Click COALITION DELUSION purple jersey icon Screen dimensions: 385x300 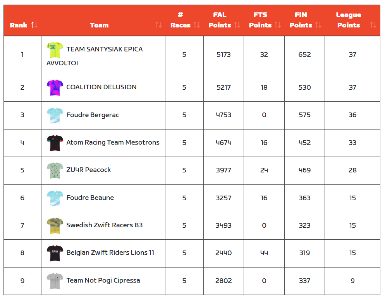point(55,88)
